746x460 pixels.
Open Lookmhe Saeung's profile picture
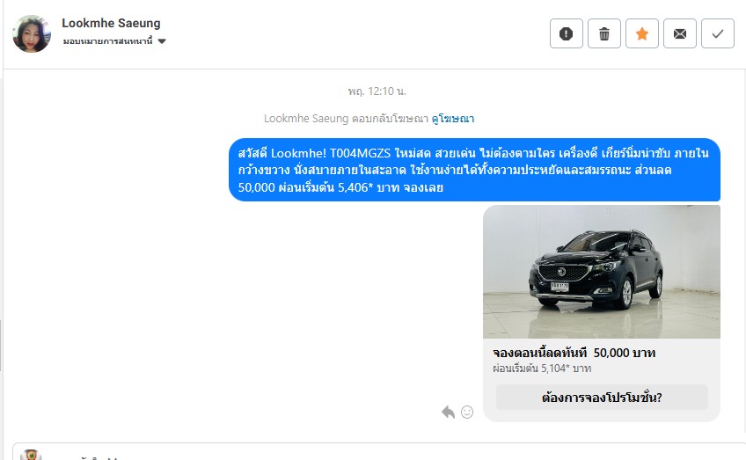click(32, 33)
